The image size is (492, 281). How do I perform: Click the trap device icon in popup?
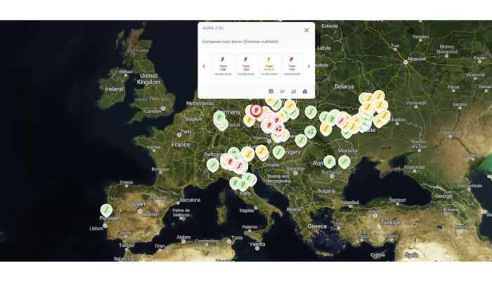click(x=304, y=91)
